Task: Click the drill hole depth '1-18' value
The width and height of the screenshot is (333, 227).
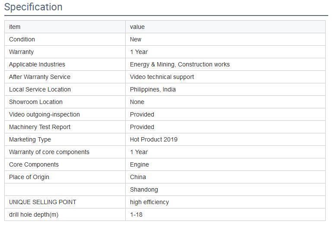Action: pos(136,214)
